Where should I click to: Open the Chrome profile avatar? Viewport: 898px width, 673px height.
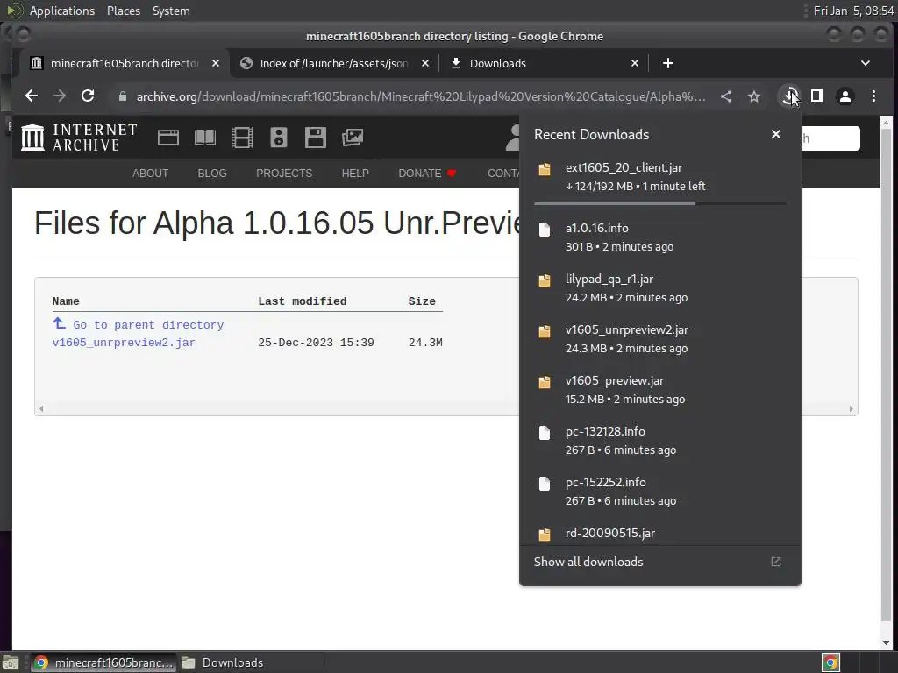pyautogui.click(x=845, y=96)
